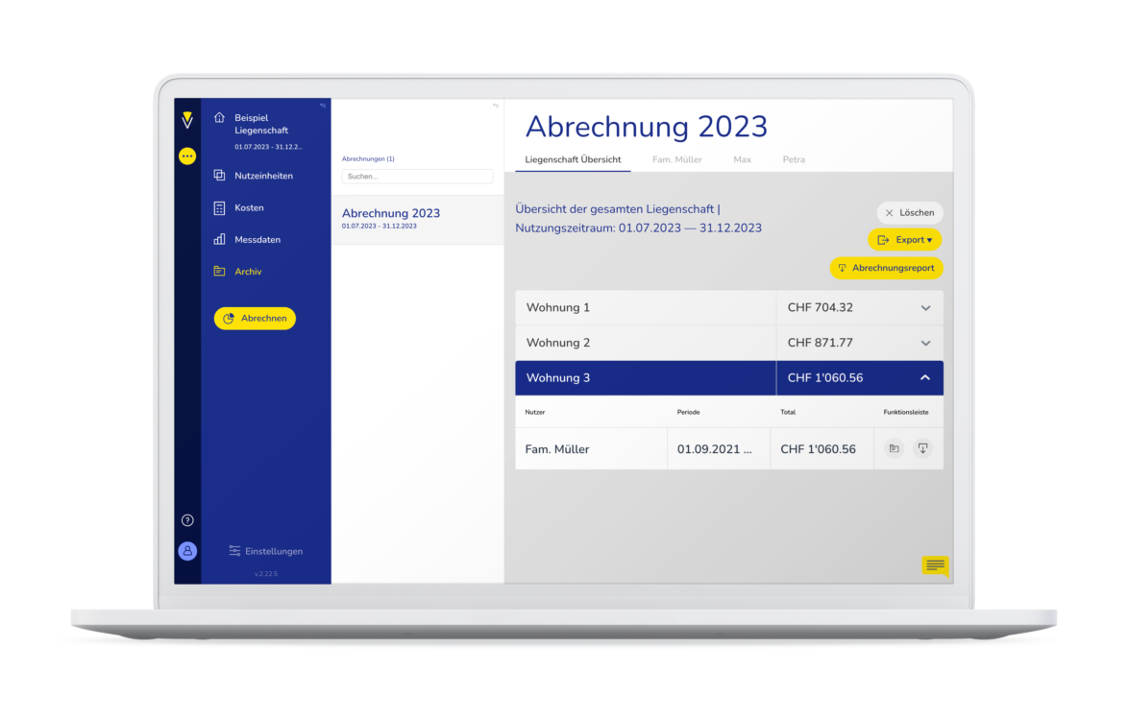Click the home icon beside Beispiel Liegenschaft
Image resolution: width=1128 pixels, height=720 pixels.
click(x=219, y=117)
